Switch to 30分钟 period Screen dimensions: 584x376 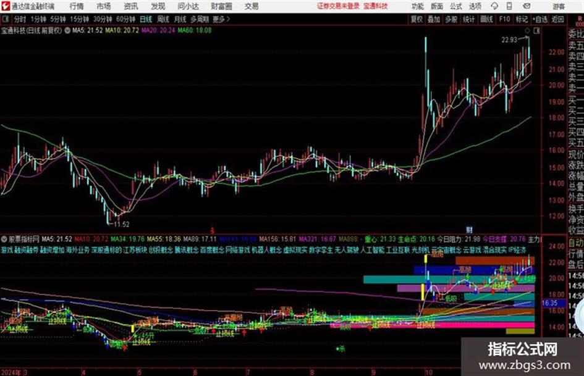pyautogui.click(x=103, y=19)
